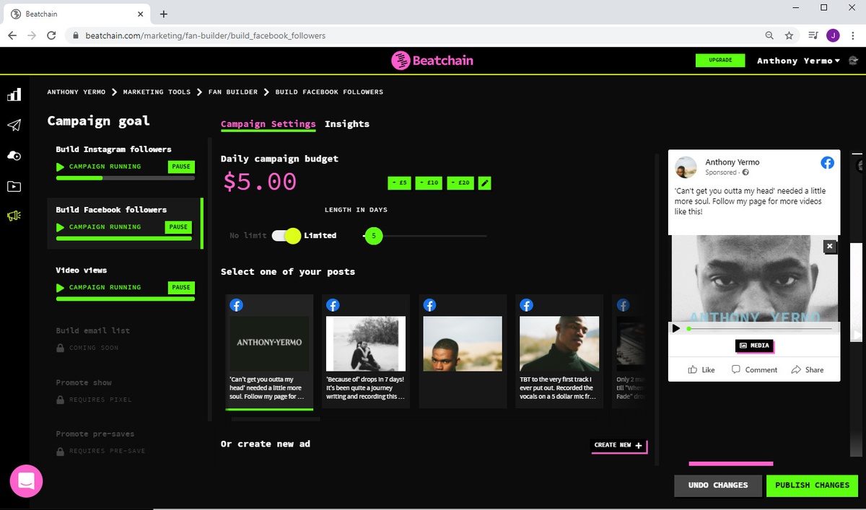Select Build Instagram followers campaign goal

(x=126, y=162)
